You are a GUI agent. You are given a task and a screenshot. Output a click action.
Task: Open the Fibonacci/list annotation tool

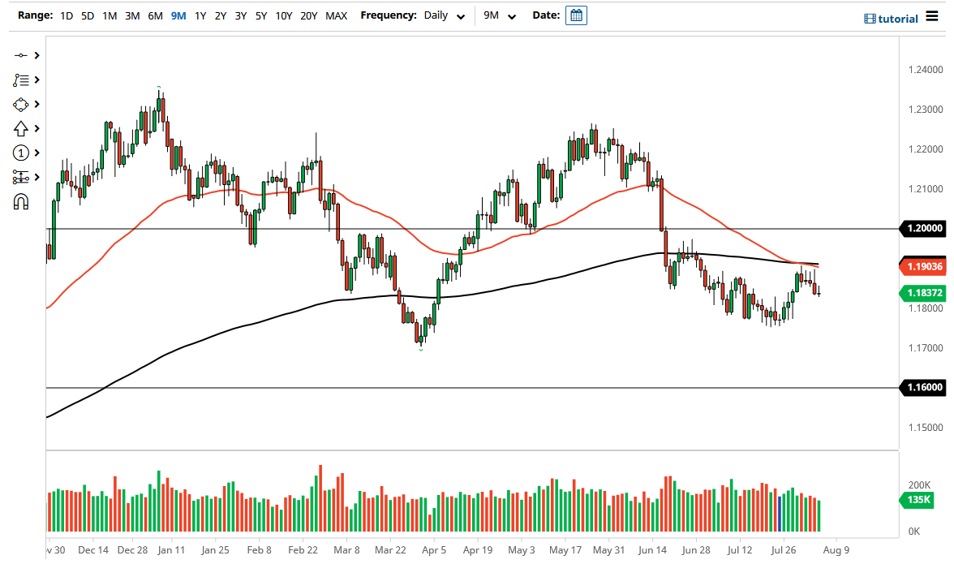click(21, 80)
